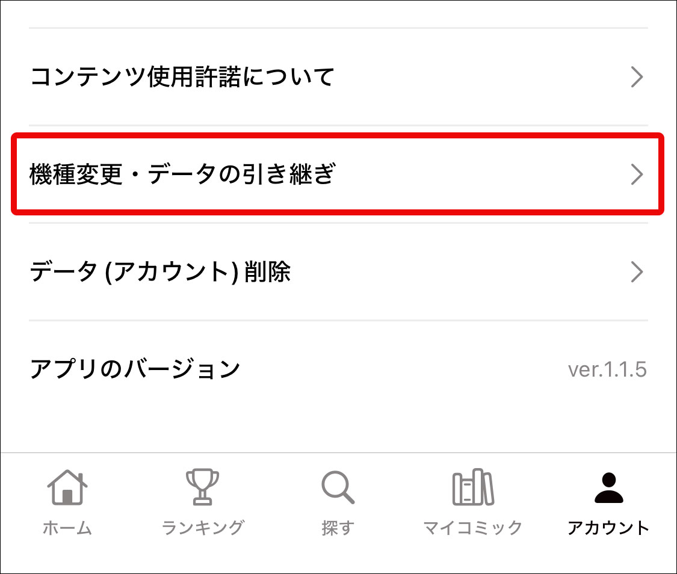Switch to the マイコミック tab label

[x=473, y=528]
